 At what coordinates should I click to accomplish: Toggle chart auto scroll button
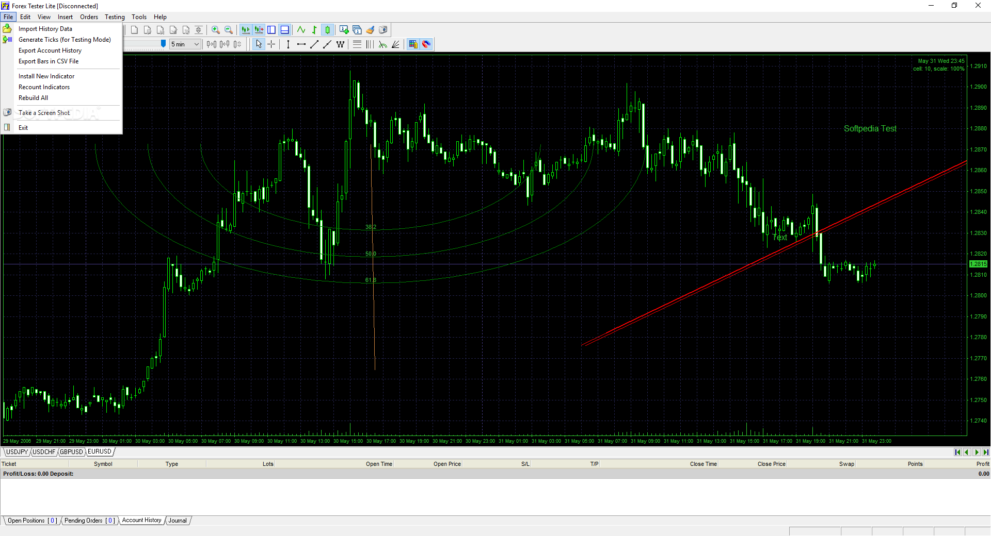(246, 30)
